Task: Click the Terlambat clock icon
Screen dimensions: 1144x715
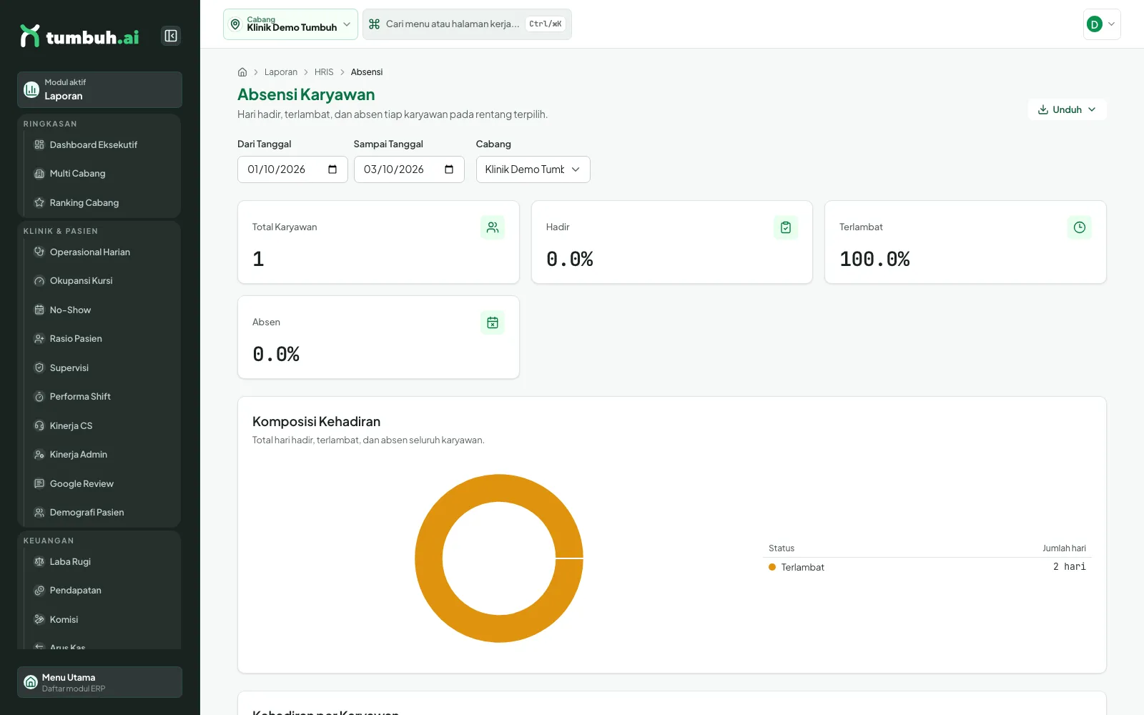Action: coord(1080,227)
